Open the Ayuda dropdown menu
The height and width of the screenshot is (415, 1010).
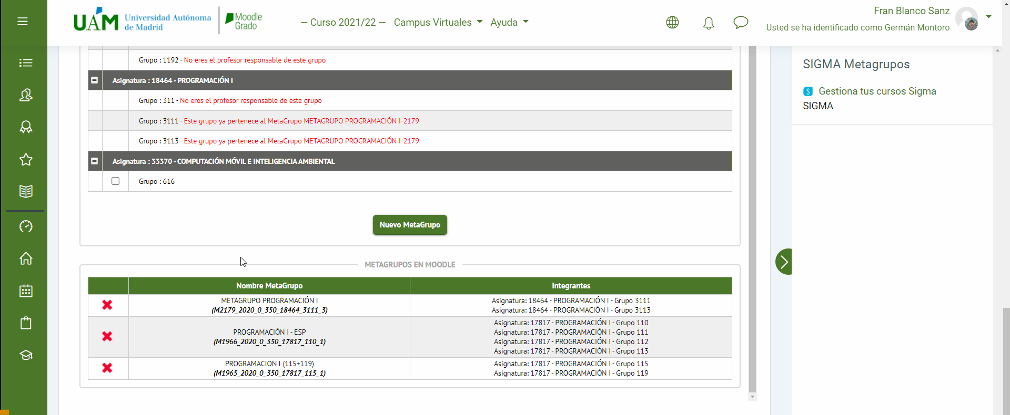[x=509, y=23]
